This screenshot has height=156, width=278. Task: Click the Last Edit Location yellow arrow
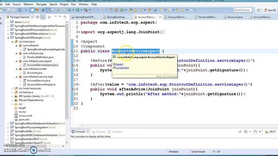(178, 10)
